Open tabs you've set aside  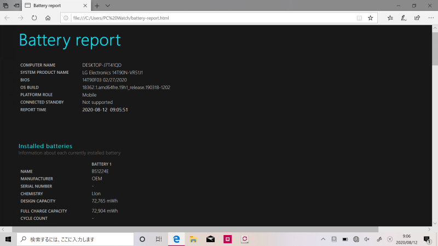pos(5,5)
